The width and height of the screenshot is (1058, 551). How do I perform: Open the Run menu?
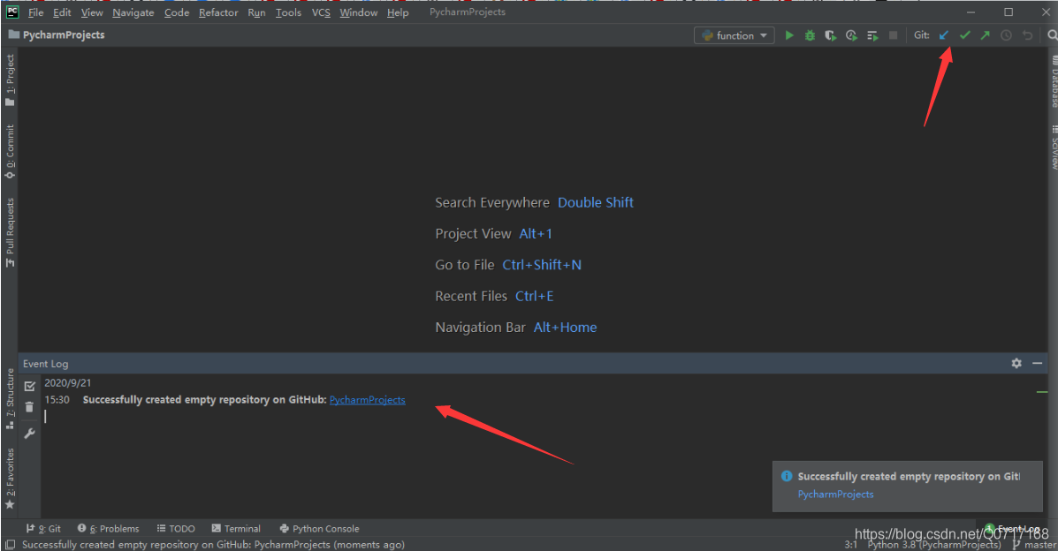pos(256,12)
